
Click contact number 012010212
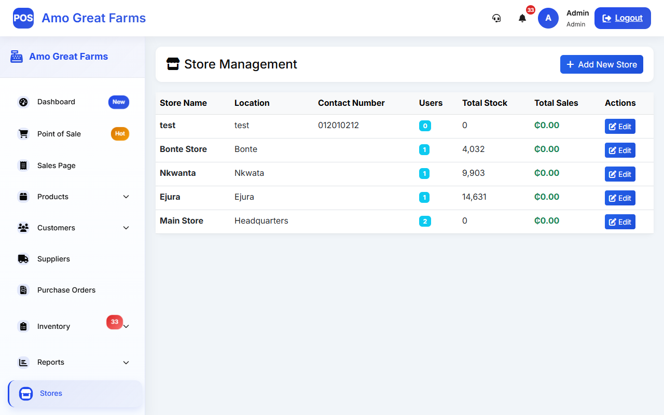338,126
